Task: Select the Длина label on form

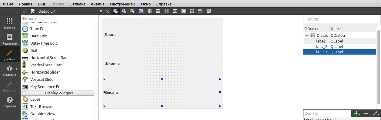Action: [x=111, y=35]
